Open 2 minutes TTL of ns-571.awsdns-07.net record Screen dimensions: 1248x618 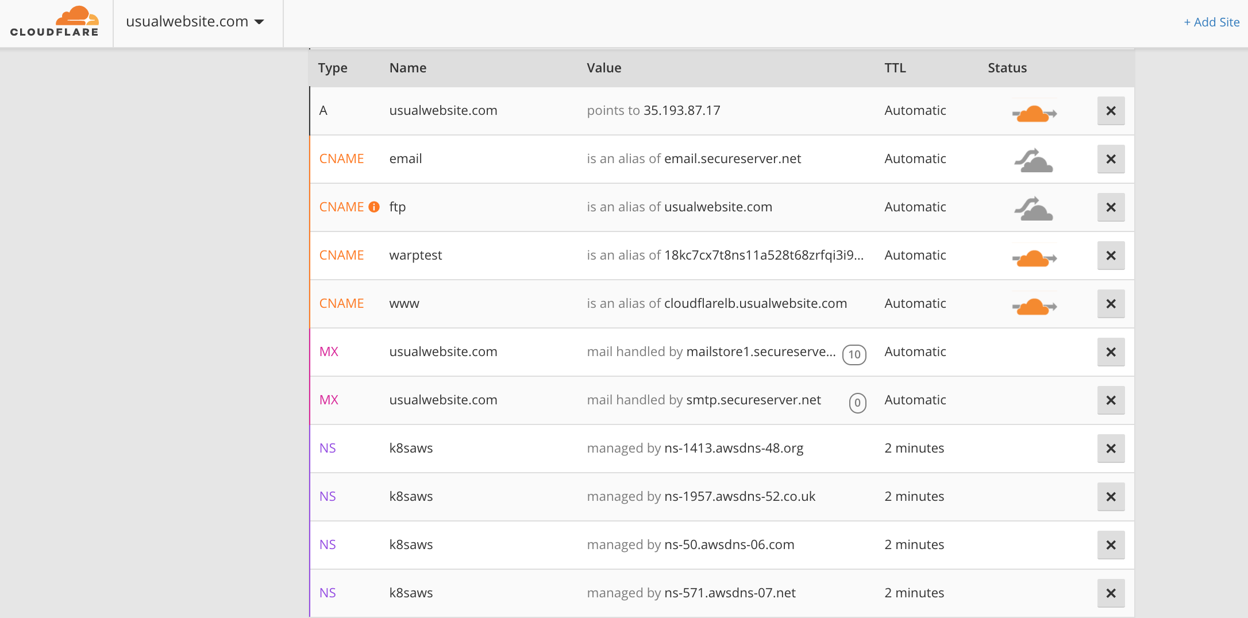pos(914,593)
